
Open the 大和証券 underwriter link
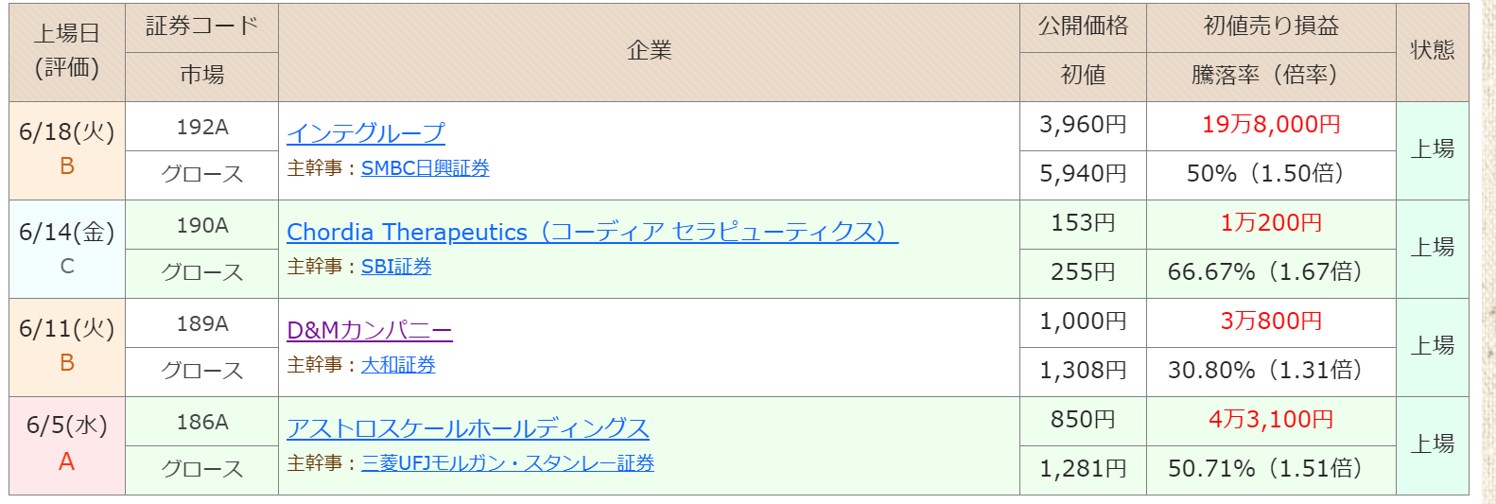[x=398, y=365]
